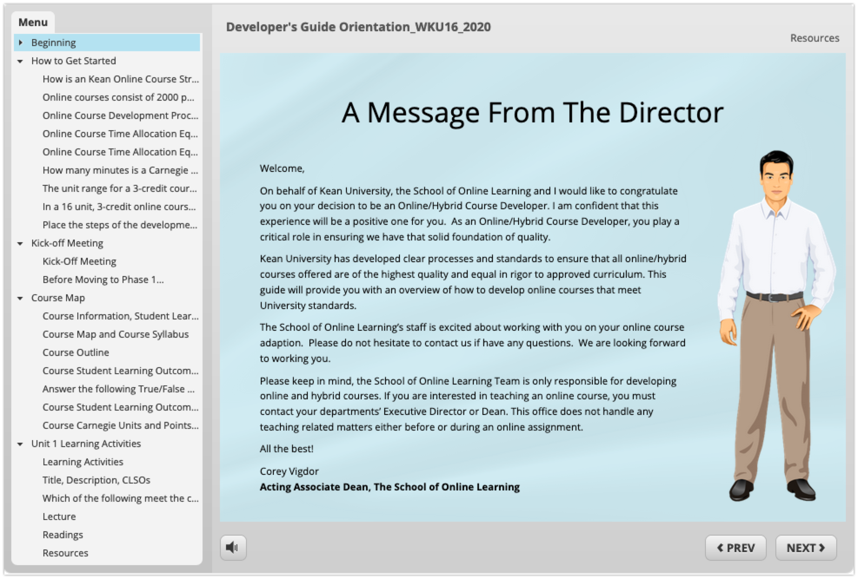Viewport: 858px width, 579px height.
Task: Go back with the PREV button
Action: coord(735,547)
